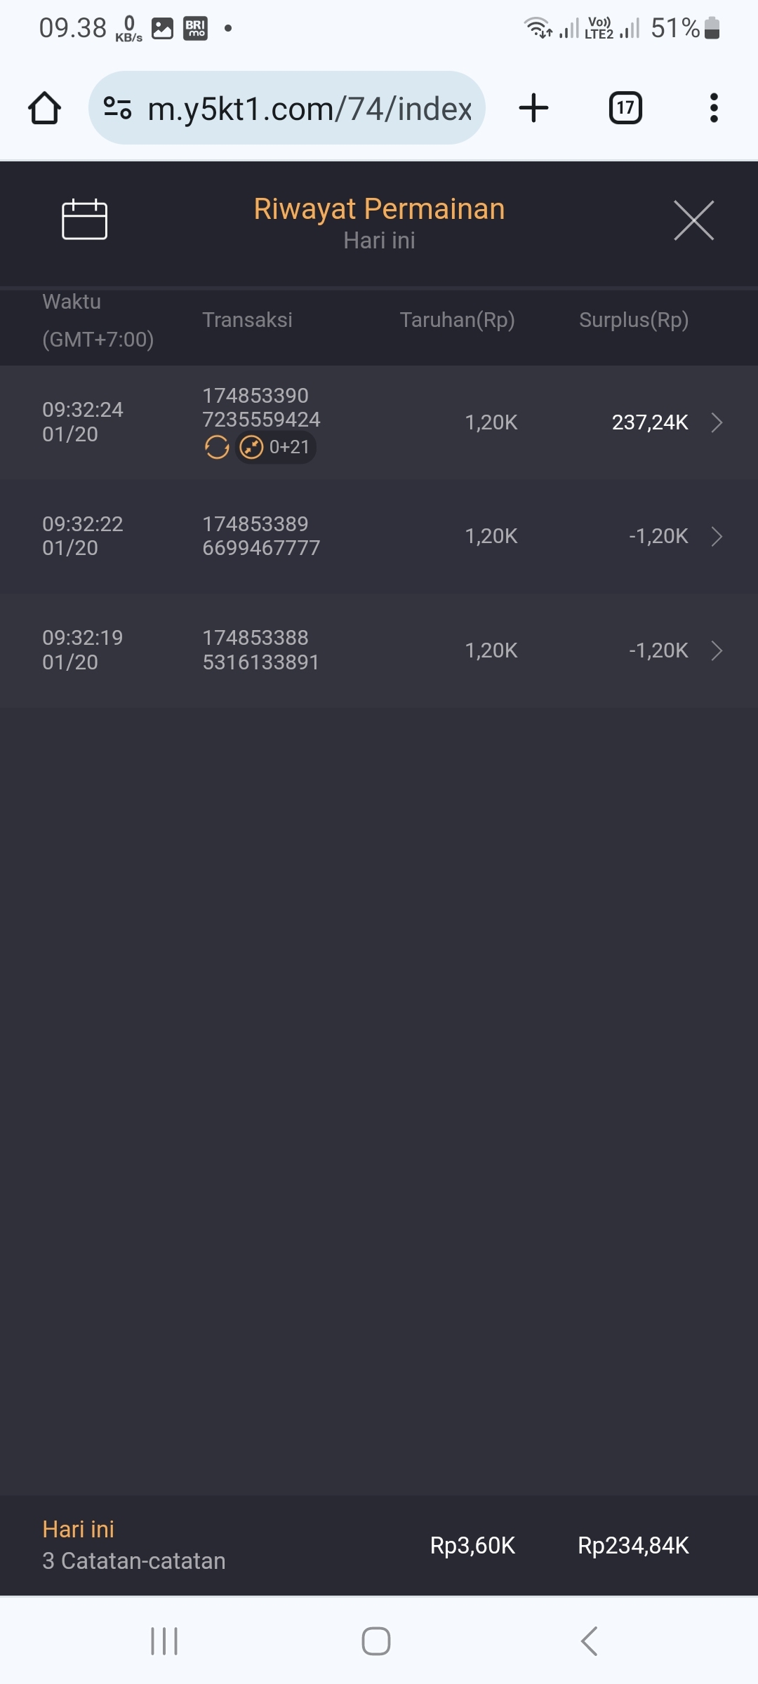Open site info icon in address bar
Viewport: 758px width, 1684px height.
point(117,108)
